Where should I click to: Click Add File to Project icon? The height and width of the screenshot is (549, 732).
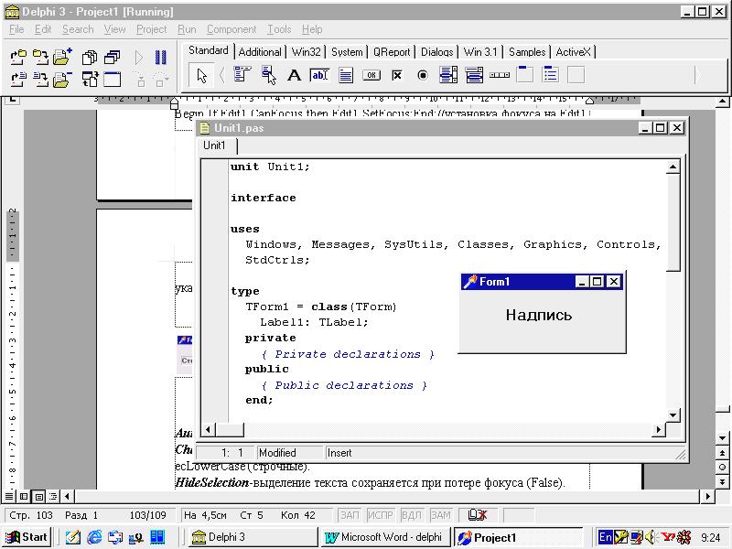tap(62, 57)
